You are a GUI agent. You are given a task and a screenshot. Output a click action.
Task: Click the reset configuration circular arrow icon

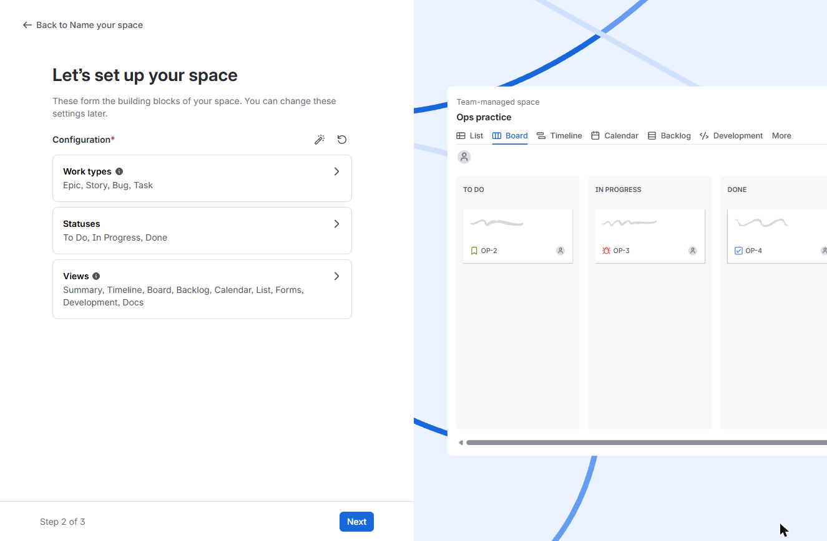(342, 140)
